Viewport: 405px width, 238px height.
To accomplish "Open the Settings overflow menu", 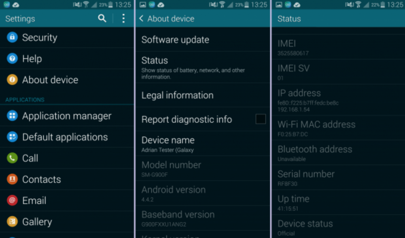I will 123,18.
